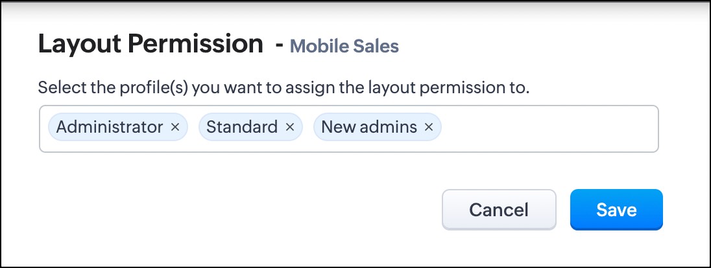Select the Administrator profile tag label
Screen dimensions: 711x268
coord(110,127)
